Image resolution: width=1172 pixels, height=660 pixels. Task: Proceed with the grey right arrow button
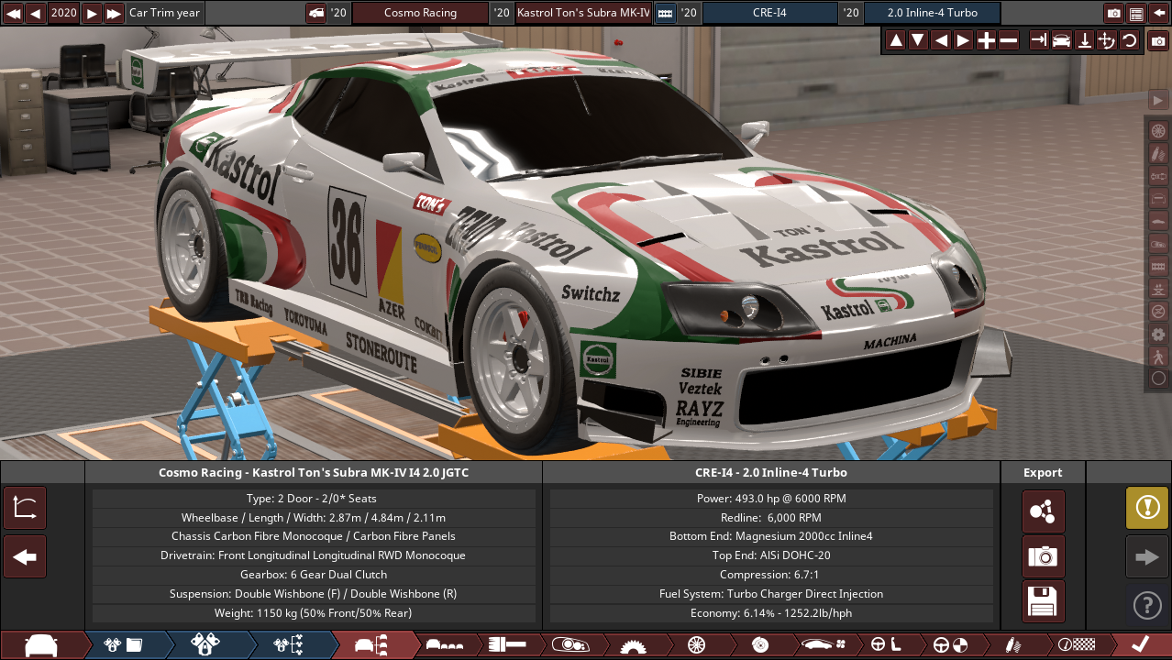point(1147,556)
